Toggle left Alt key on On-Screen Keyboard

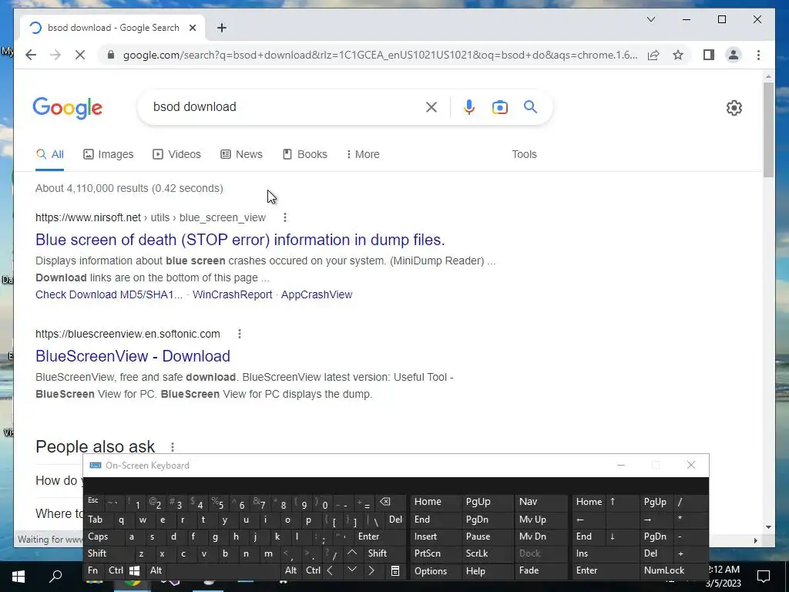156,570
